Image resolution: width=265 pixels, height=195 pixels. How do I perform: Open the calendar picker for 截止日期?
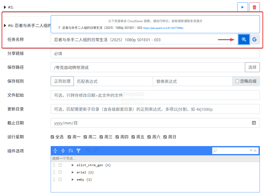[254, 123]
